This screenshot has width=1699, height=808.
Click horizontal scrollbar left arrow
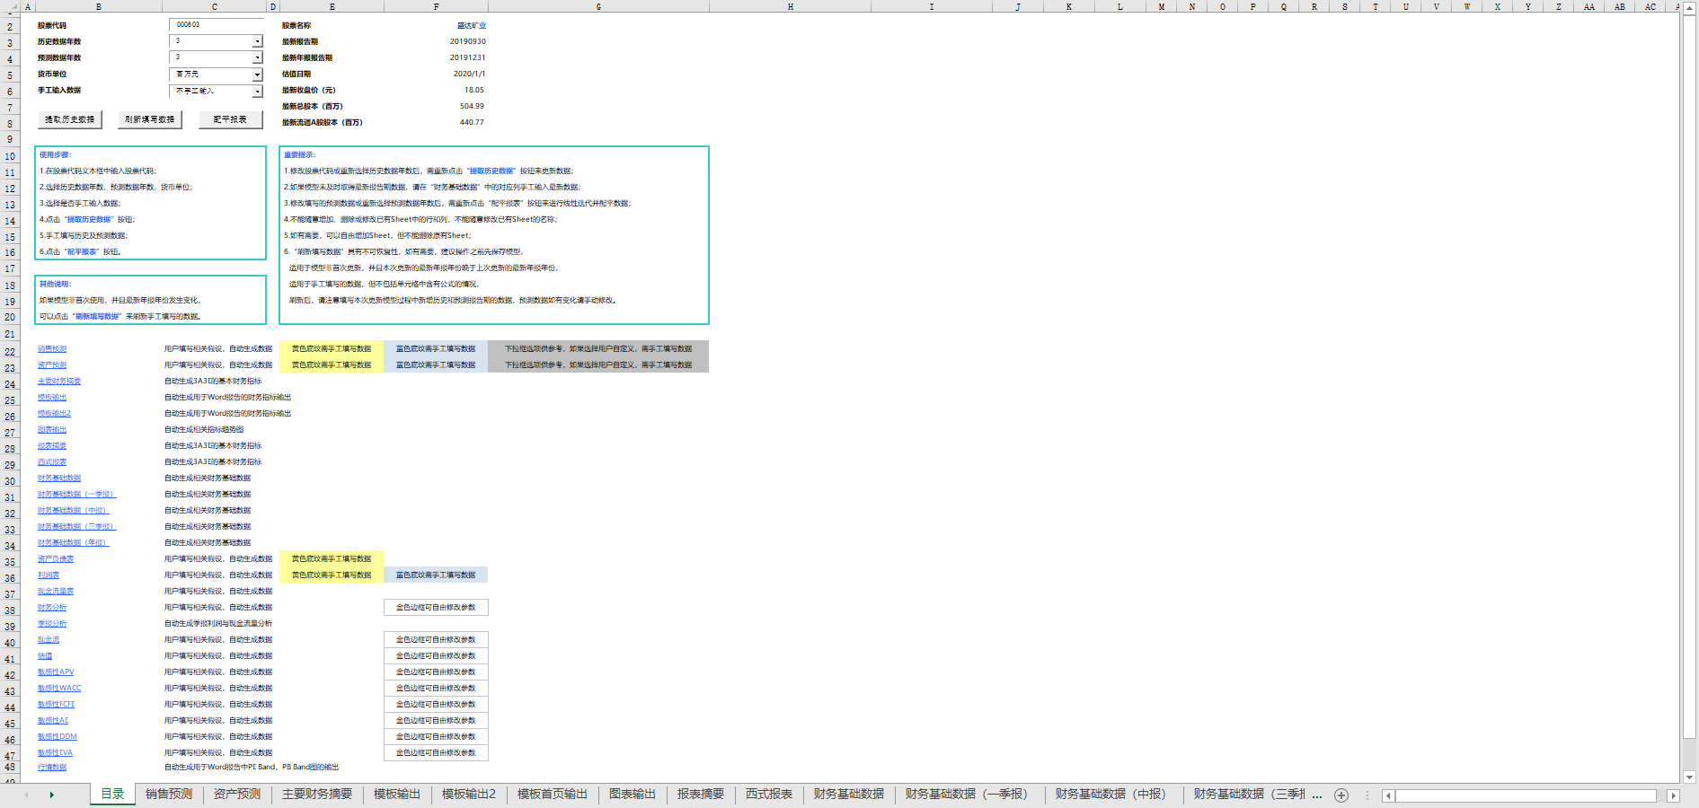[x=1388, y=795]
